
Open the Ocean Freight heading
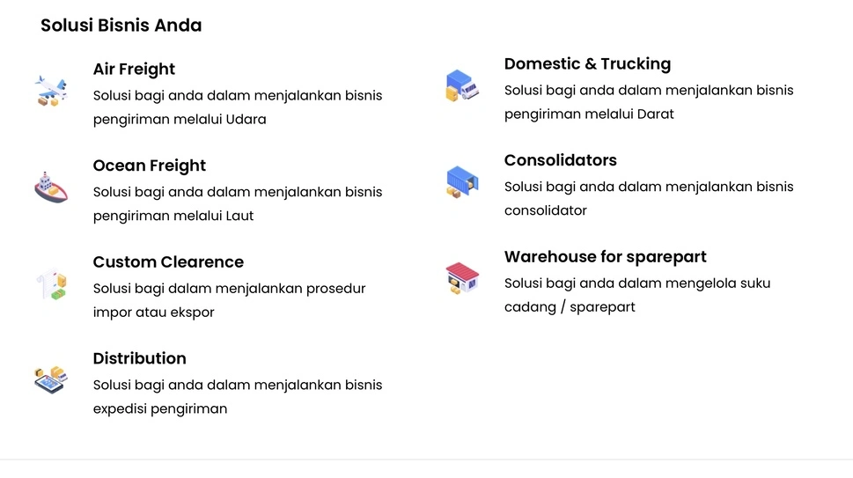(x=149, y=165)
